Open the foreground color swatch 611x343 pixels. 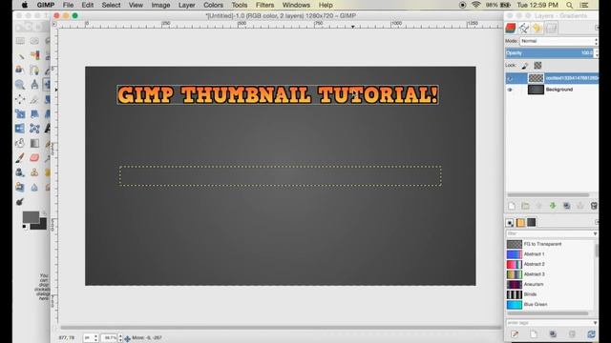tap(30, 216)
